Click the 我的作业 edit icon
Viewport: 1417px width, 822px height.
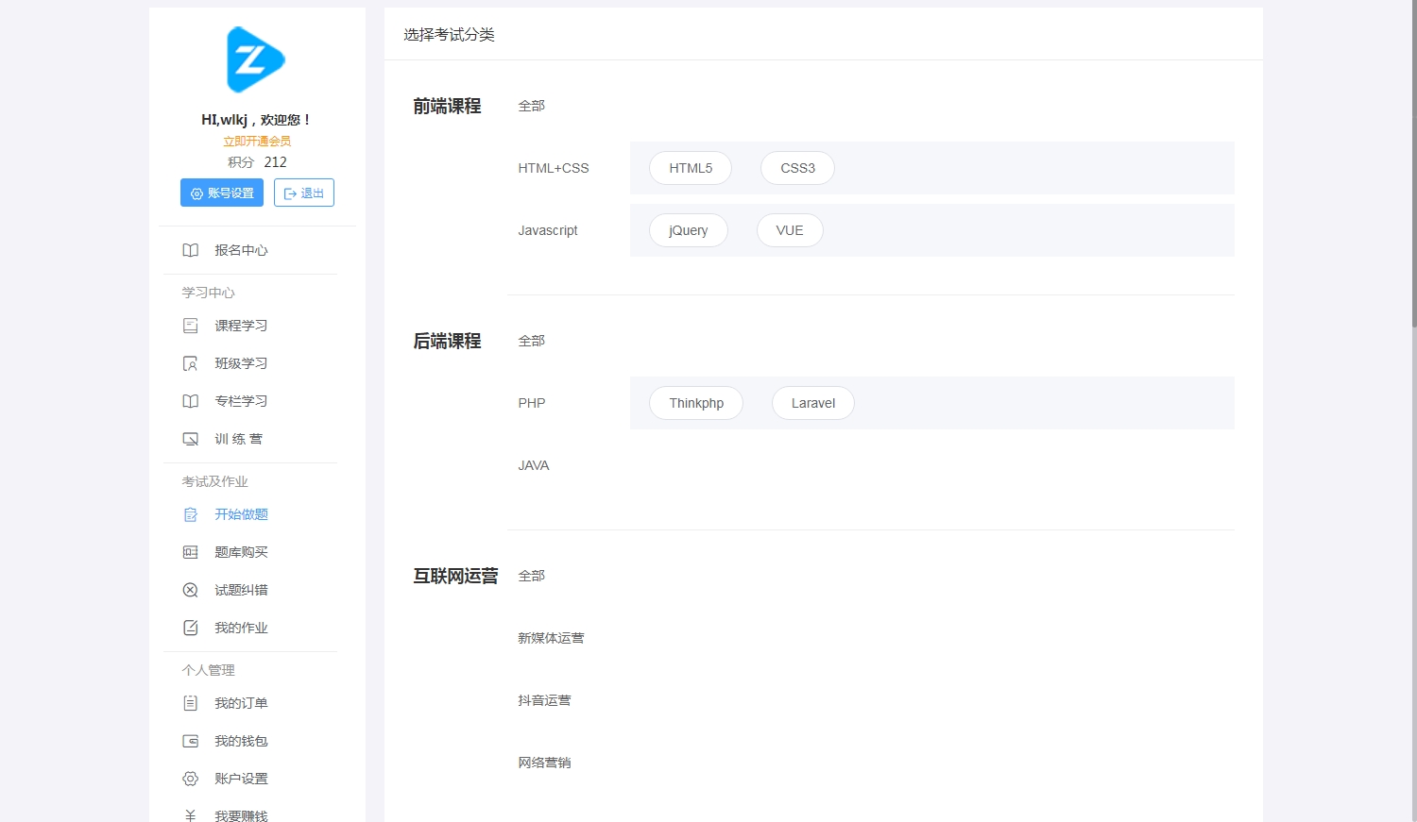(x=190, y=628)
